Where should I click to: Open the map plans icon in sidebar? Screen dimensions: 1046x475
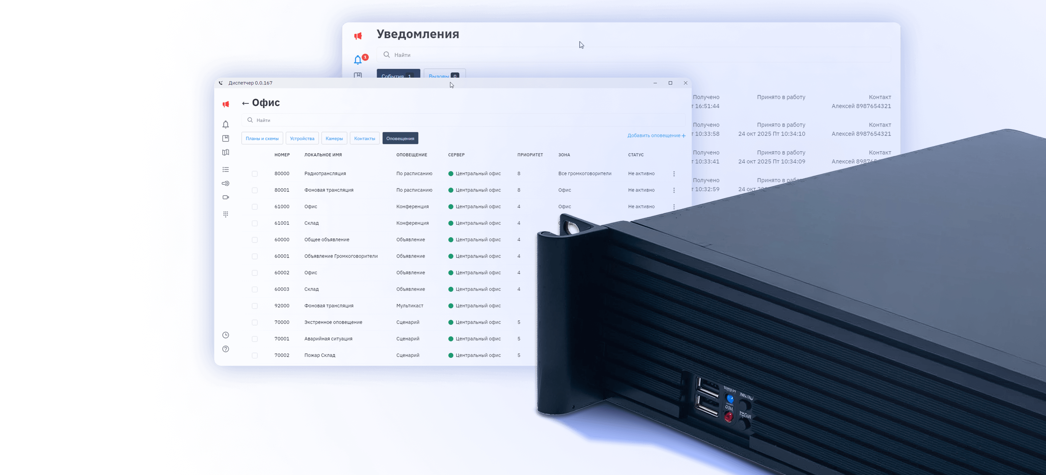[x=226, y=153]
